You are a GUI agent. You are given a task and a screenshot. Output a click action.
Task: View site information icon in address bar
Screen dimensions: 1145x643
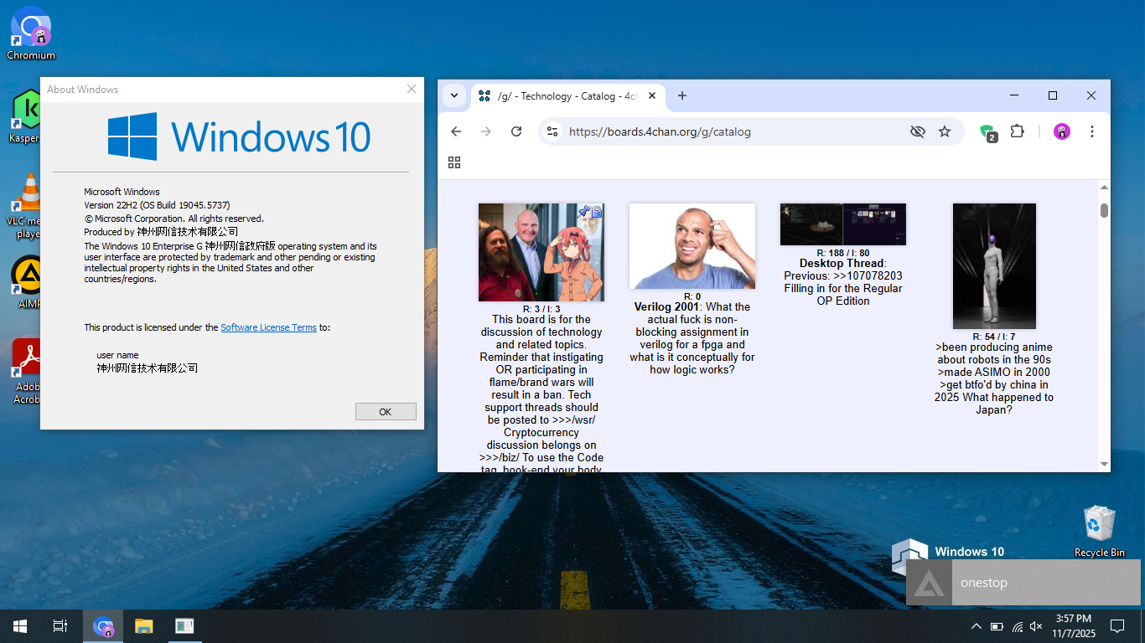pos(552,131)
